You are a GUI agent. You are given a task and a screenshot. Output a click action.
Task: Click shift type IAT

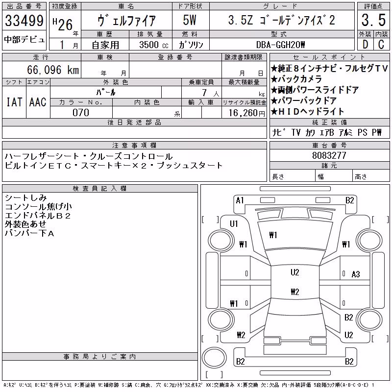click(14, 102)
